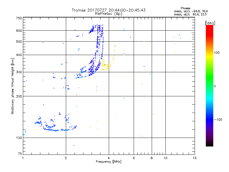Click the x-axis tick label '10'

tap(165, 158)
